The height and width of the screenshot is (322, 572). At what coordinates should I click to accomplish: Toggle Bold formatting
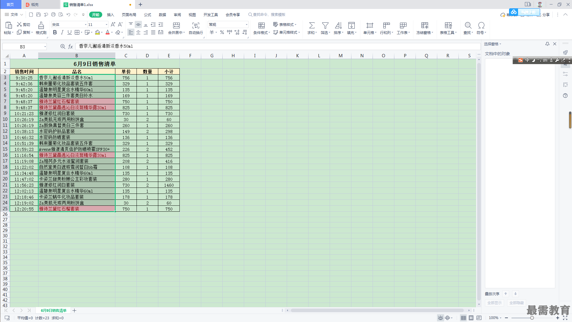[x=55, y=32]
